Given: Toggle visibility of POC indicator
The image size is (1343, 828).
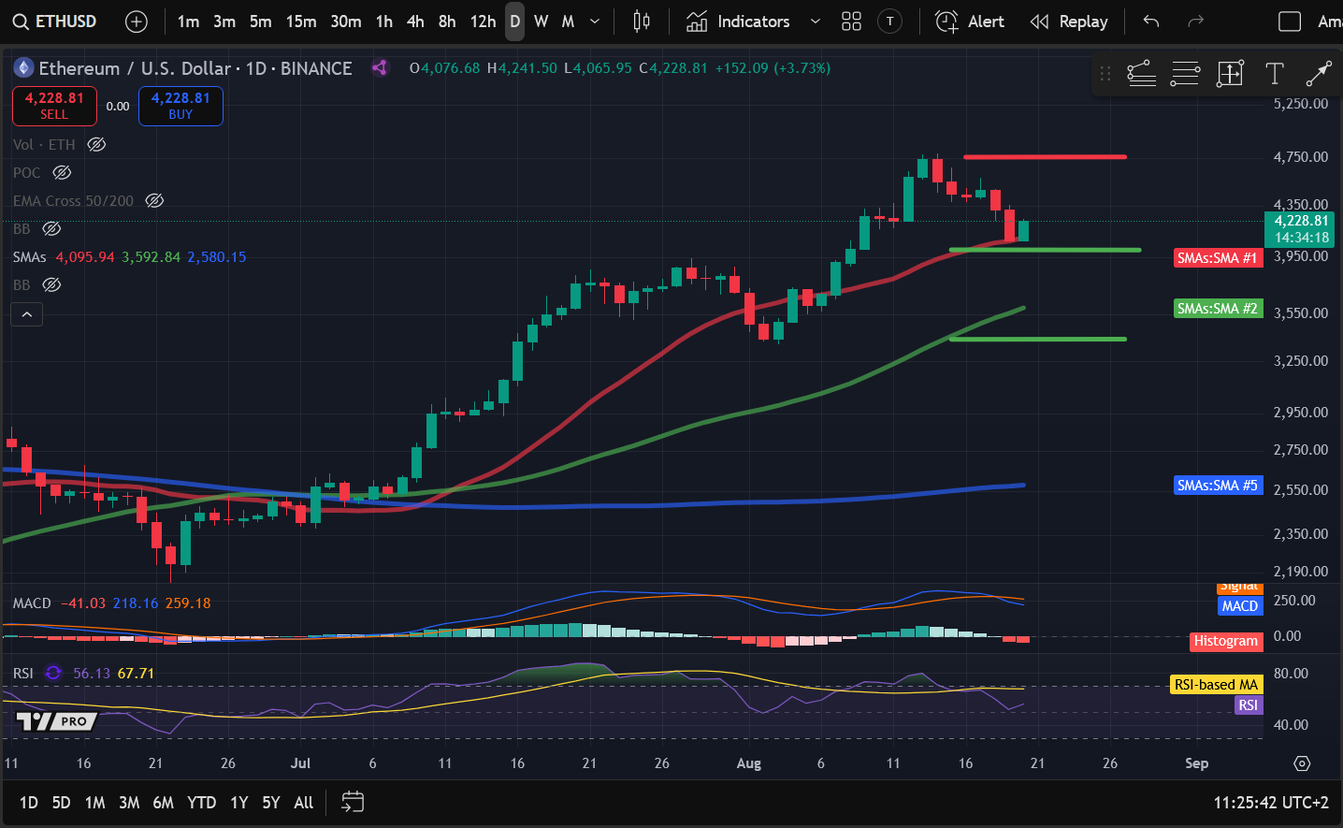Looking at the screenshot, I should [x=62, y=172].
